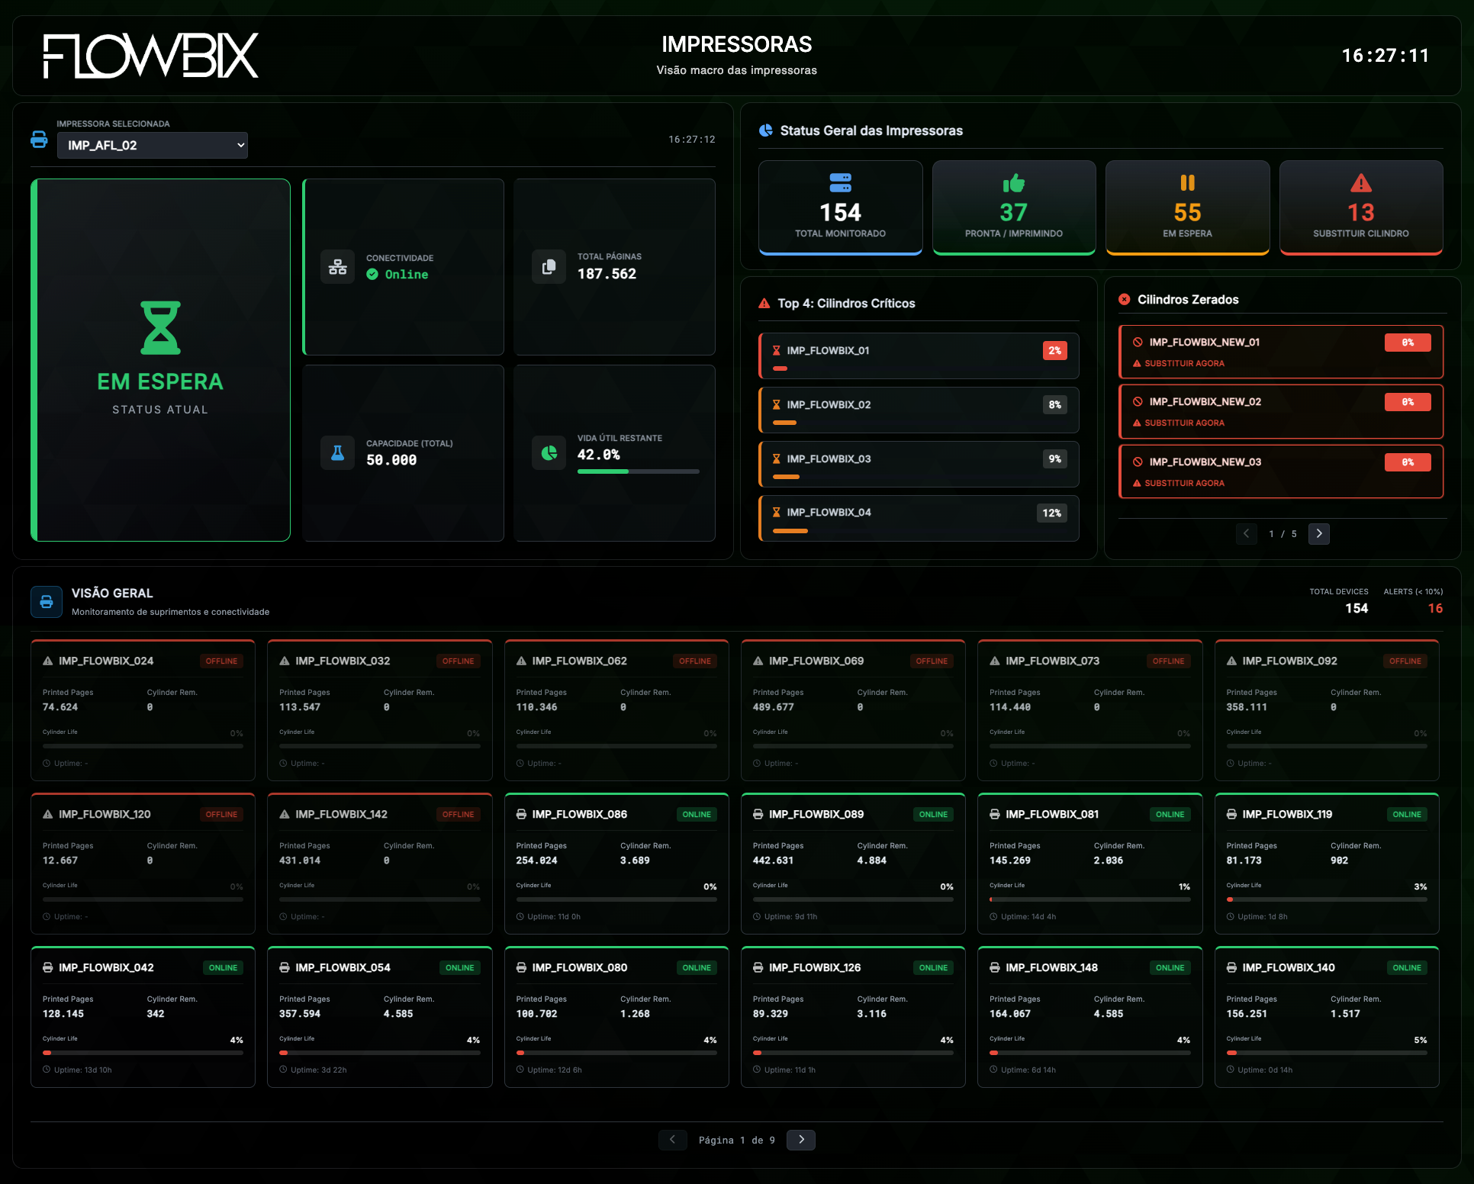Screen dimensions: 1474x1184
Task: Click the Cylinder Life bar on IMP_FLOWBIX_042
Action: click(143, 1054)
